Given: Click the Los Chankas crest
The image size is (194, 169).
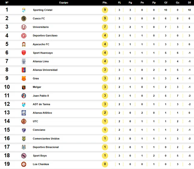Looking at the screenshot, I should tap(24, 164).
